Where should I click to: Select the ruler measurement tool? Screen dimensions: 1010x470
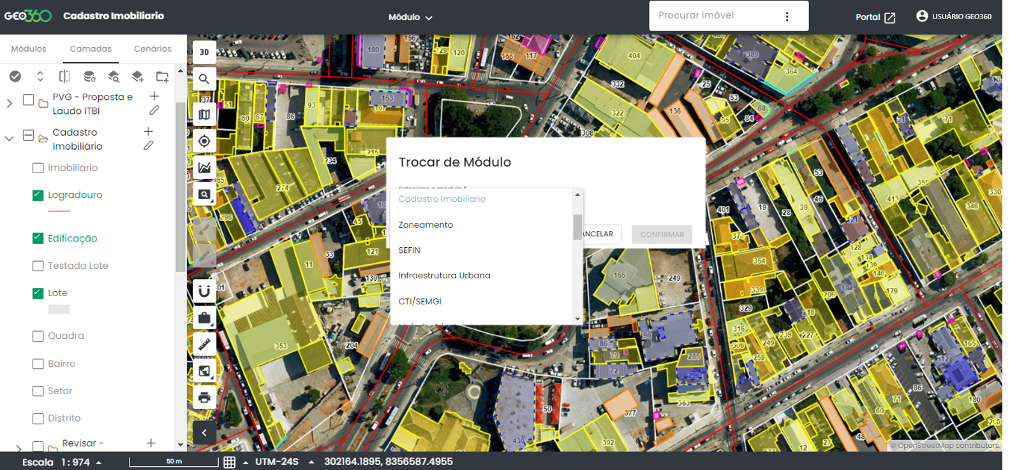[204, 345]
